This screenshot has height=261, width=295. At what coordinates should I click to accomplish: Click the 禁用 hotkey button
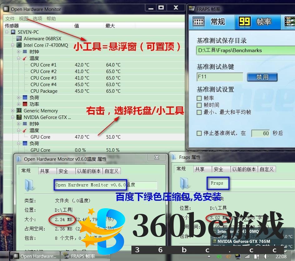point(262,77)
